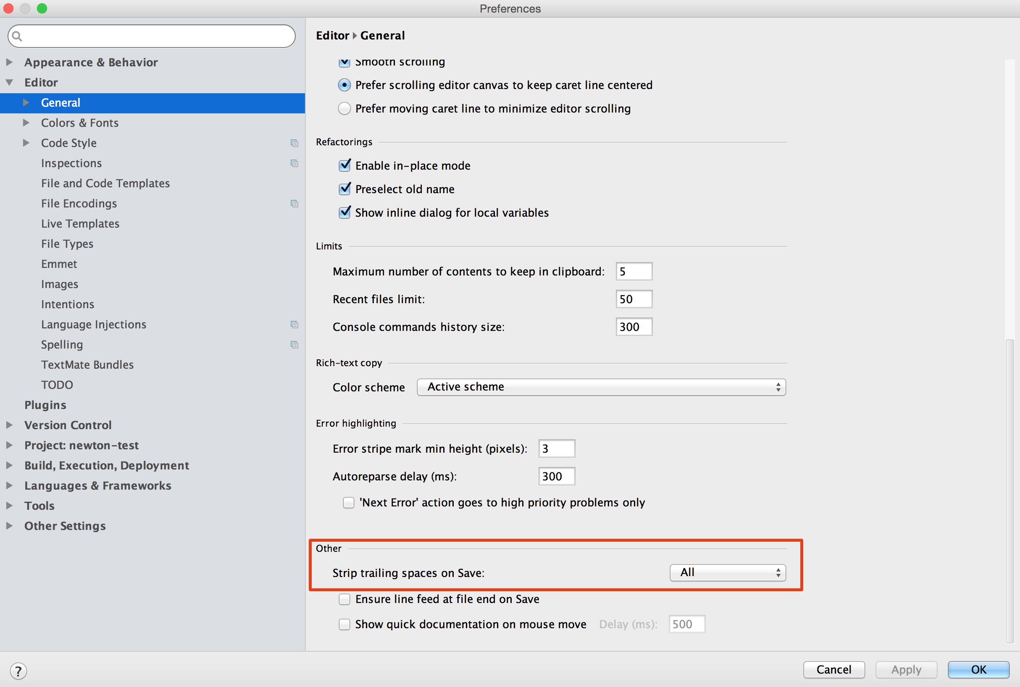The width and height of the screenshot is (1020, 687).
Task: Open the Live Templates page
Action: (80, 223)
